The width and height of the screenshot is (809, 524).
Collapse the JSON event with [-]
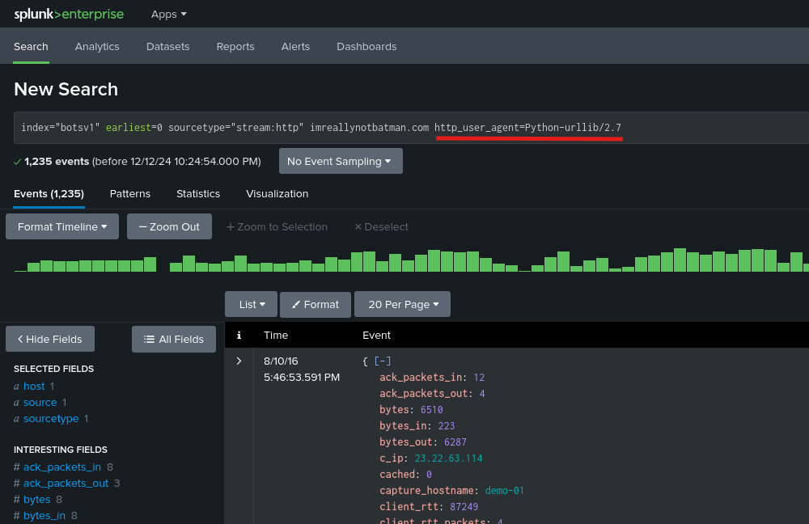pyautogui.click(x=383, y=361)
